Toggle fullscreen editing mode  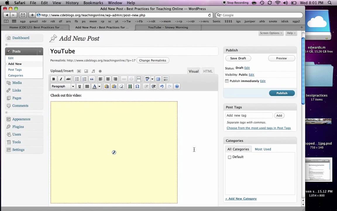pos(158,79)
